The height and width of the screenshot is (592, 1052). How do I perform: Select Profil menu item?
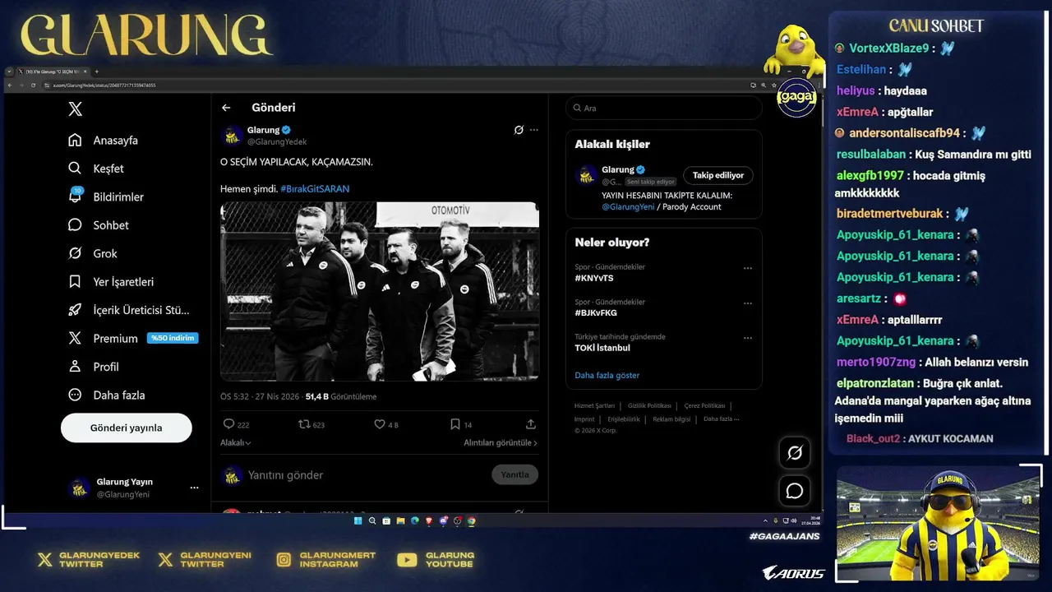pos(106,367)
